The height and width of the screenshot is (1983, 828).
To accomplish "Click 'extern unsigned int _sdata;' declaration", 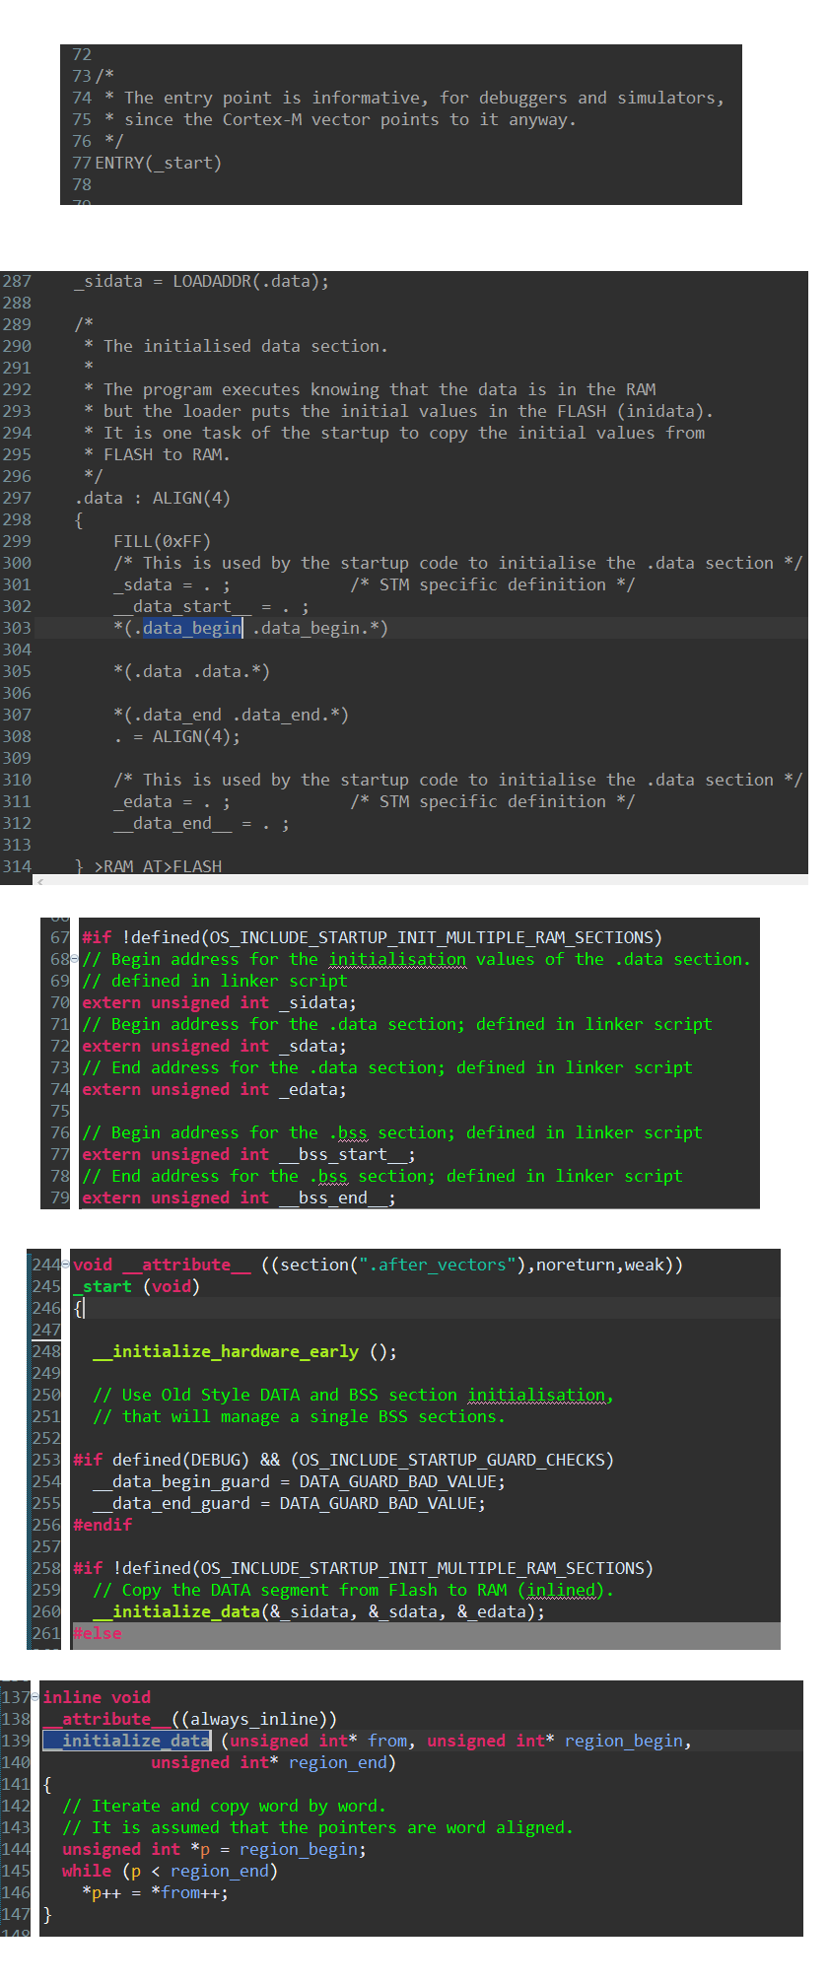I will click(215, 1046).
